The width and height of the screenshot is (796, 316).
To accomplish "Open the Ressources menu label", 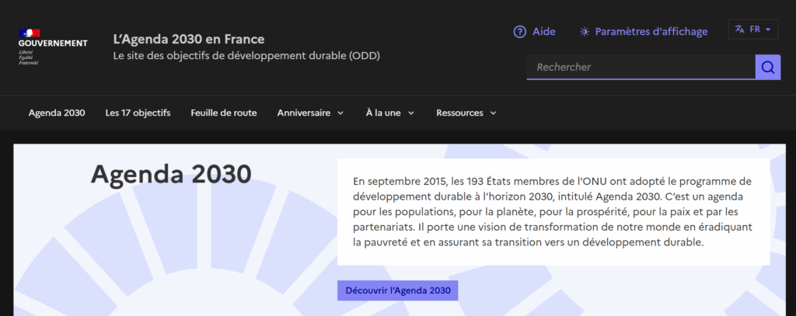I will pyautogui.click(x=459, y=113).
